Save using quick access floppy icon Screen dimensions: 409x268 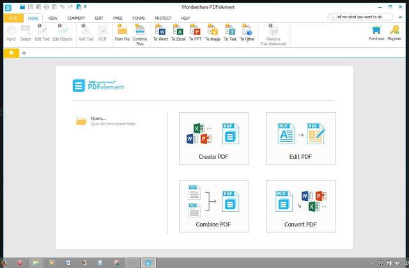pyautogui.click(x=30, y=7)
